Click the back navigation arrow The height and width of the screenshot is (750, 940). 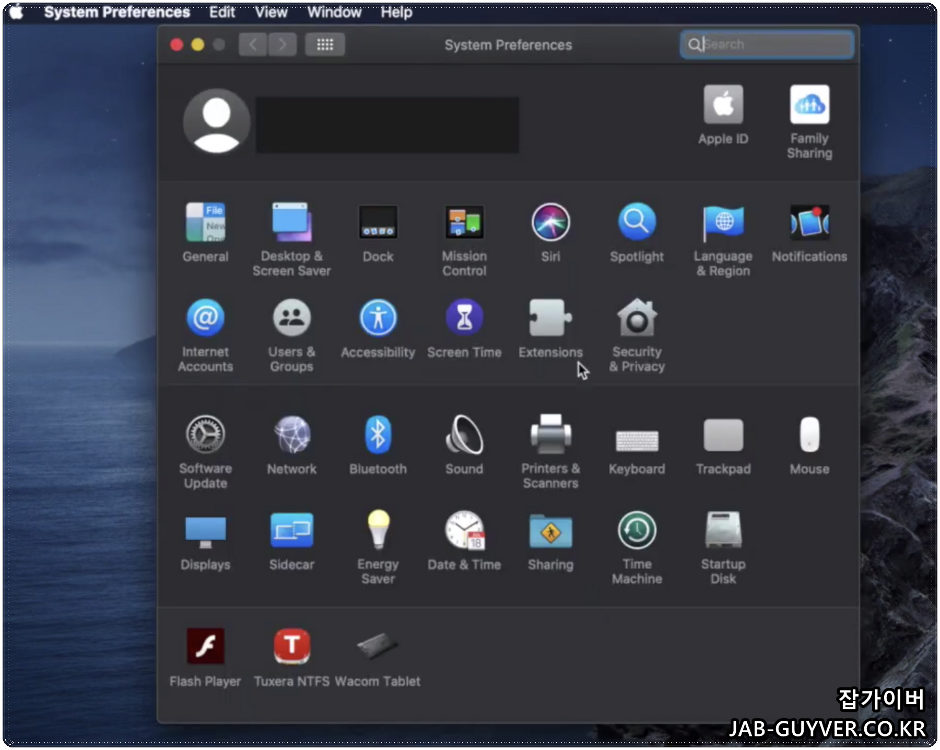pos(253,44)
